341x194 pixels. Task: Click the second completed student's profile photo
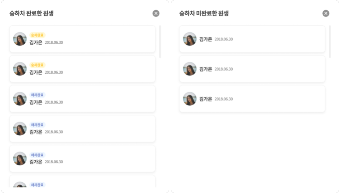[20, 69]
